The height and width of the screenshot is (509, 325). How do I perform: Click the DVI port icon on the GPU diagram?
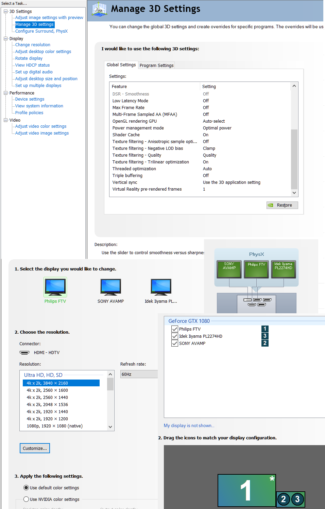coord(247,300)
